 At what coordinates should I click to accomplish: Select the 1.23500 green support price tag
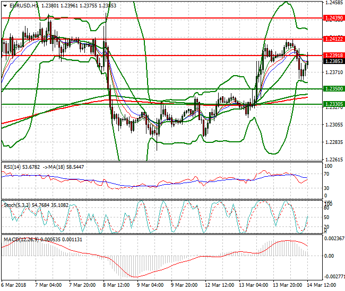(x=333, y=89)
